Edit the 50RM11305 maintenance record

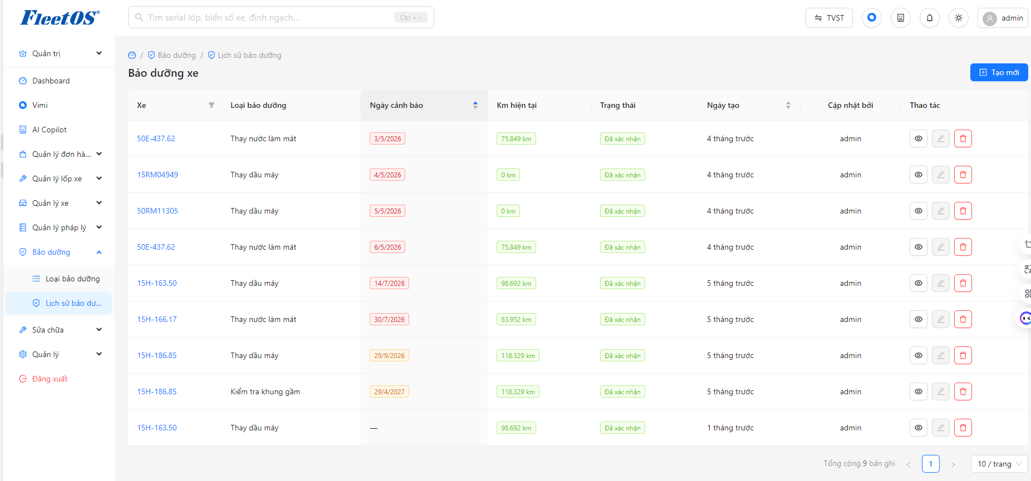[940, 211]
